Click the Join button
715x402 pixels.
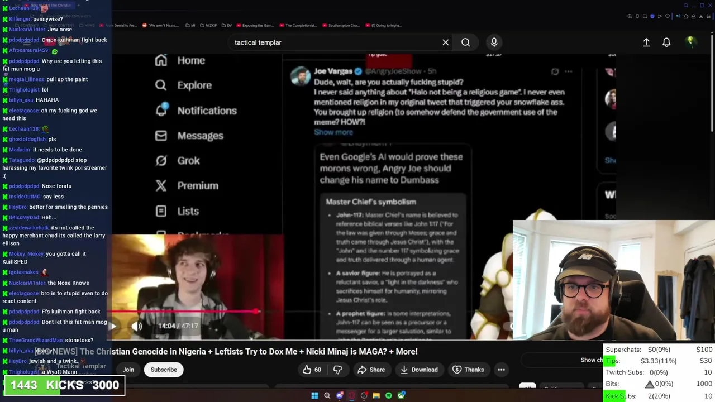coord(128,370)
